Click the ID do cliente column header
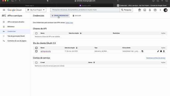Screen dimensions: 170x96 [x=126, y=48]
